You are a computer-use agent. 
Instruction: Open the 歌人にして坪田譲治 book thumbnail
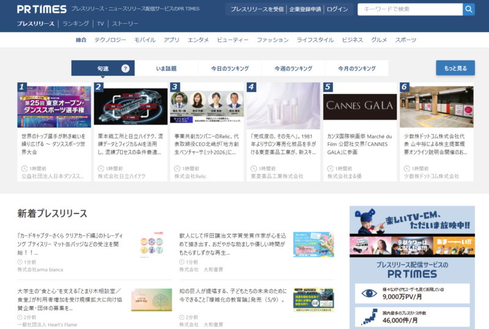click(x=314, y=244)
